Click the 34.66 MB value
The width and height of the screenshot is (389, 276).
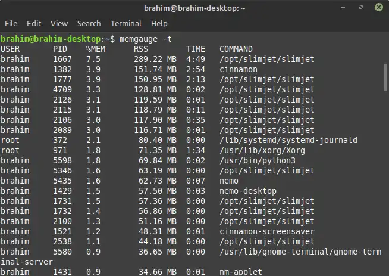(158, 272)
